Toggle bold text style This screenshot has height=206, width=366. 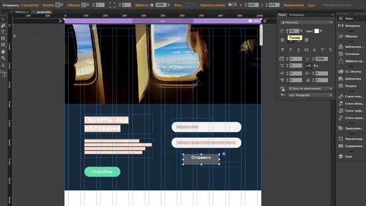[283, 50]
